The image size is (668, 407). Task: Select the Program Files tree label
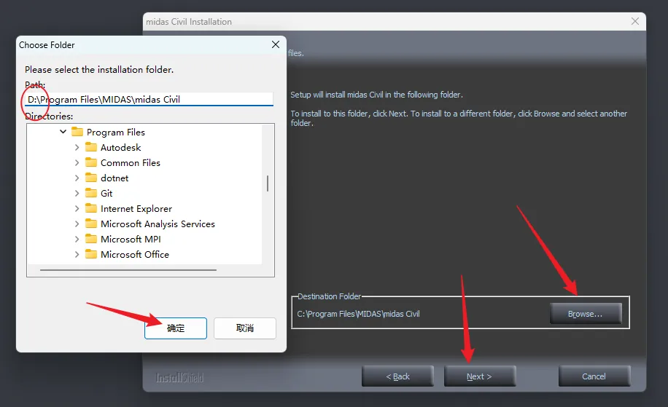[x=116, y=133]
